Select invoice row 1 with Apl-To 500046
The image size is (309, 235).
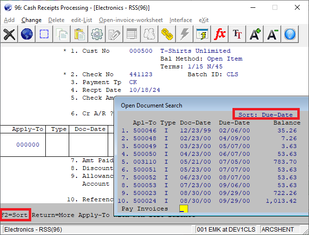coord(209,130)
